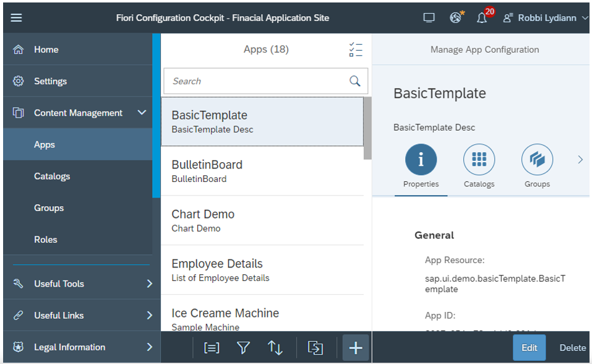
Task: Click the Manage App Configuration heading
Action: 485,50
